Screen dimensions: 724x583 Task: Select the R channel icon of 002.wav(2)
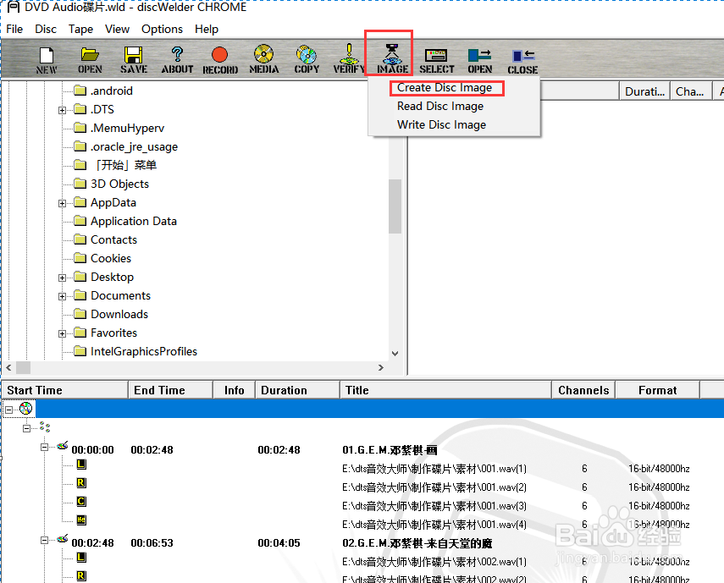tap(81, 575)
